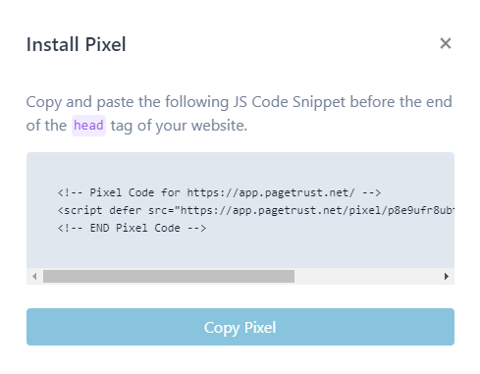
Task: Click the blank area above code lines
Action: coord(240,169)
